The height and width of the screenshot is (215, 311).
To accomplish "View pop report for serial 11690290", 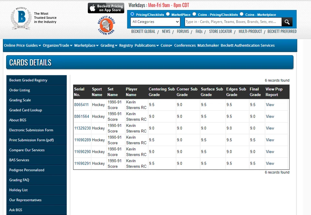I will click(x=270, y=152).
